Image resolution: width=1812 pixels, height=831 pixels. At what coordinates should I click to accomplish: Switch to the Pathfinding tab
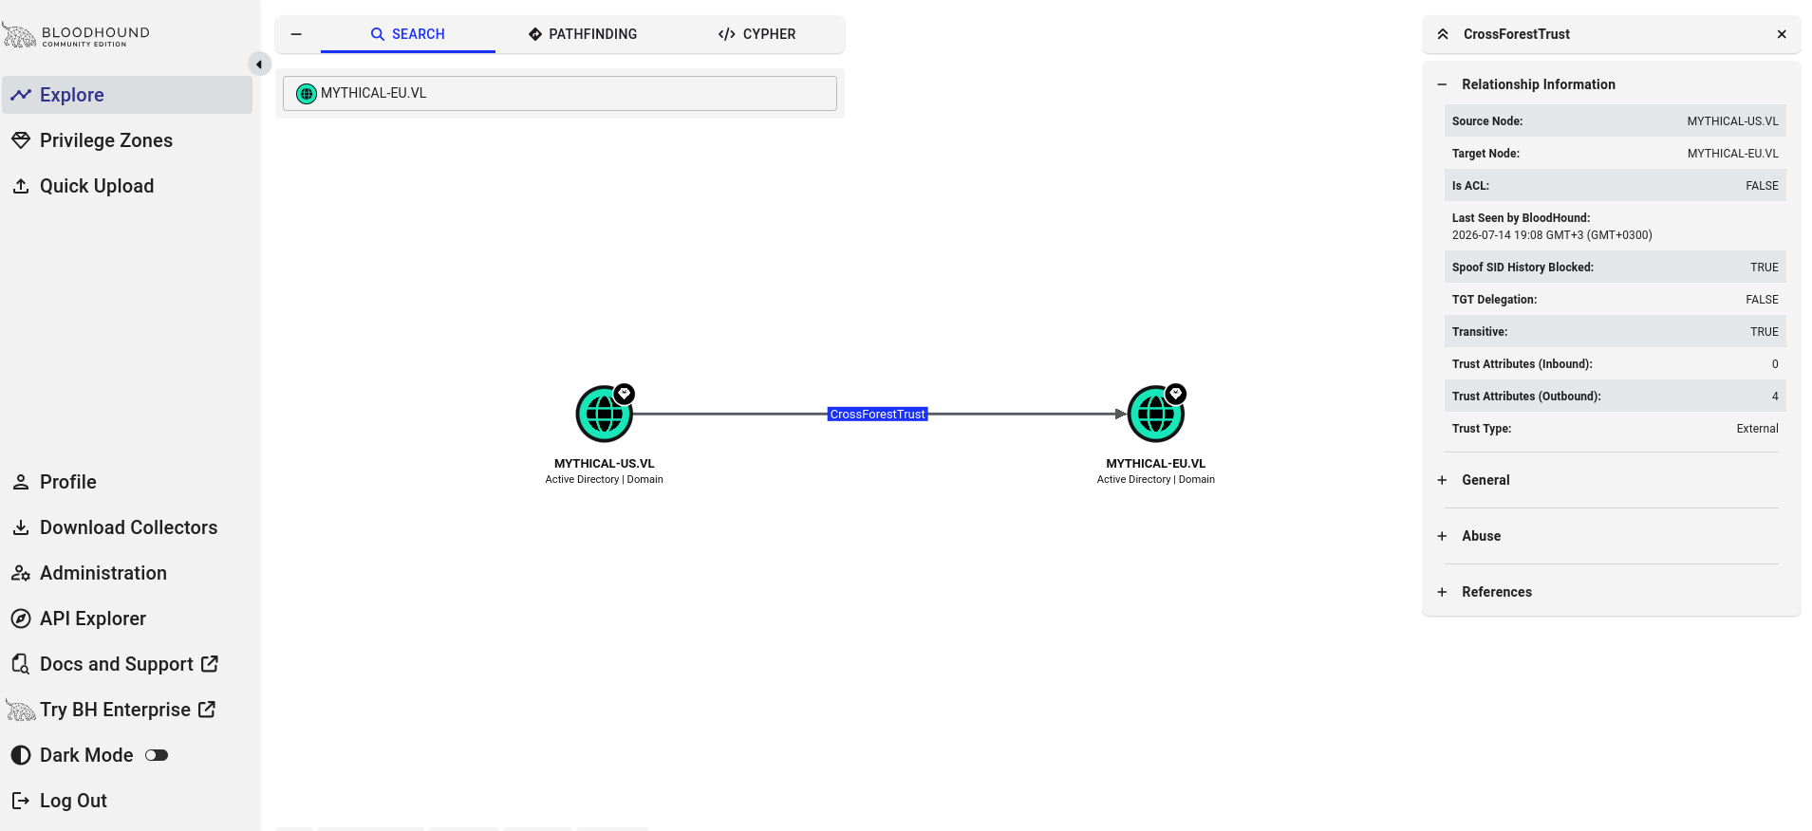pos(583,34)
